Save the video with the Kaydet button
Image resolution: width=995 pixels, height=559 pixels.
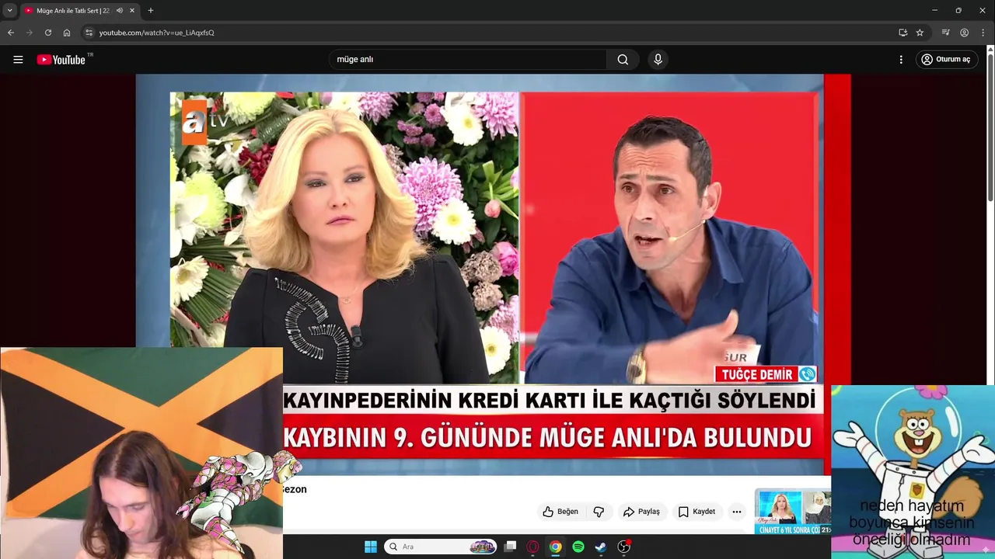(696, 512)
